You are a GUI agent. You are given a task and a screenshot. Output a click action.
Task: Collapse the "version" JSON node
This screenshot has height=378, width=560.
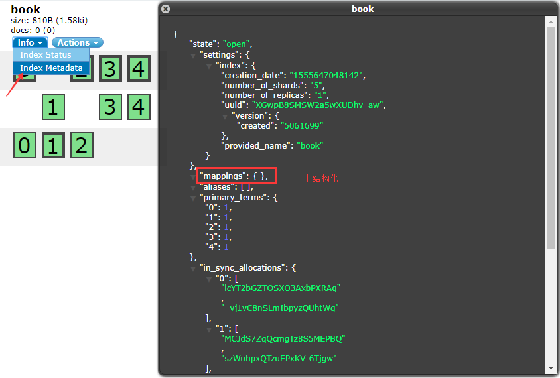(x=225, y=117)
